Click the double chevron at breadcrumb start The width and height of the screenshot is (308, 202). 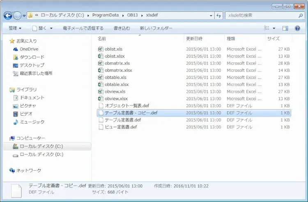(36, 15)
